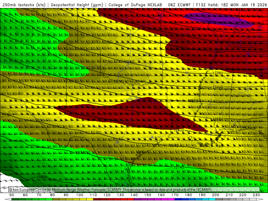The image size is (268, 201).
Task: Click the "Valid: 18Z MON JAN 19 2026" text
Action: coord(238,5)
